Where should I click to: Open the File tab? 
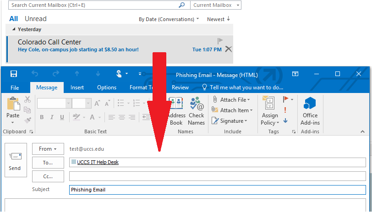15,87
